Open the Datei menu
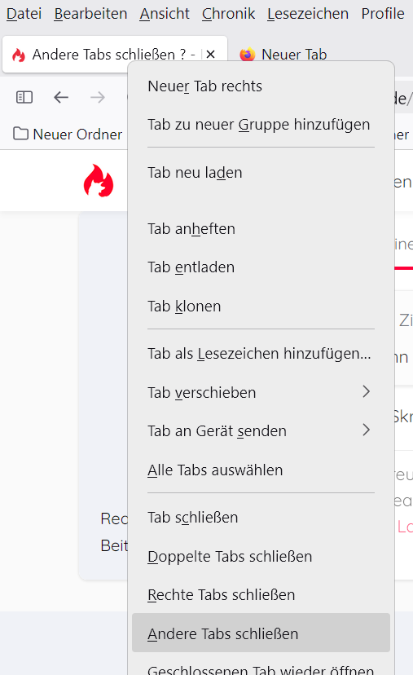Screen dimensions: 413x675 [x=24, y=14]
